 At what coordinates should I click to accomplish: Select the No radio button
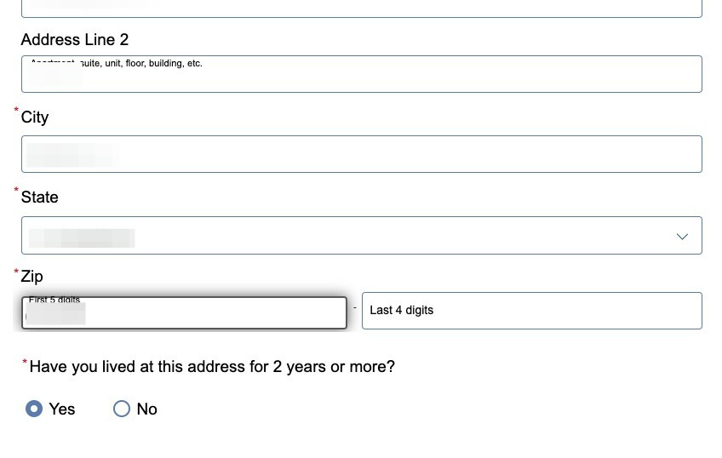tap(122, 409)
